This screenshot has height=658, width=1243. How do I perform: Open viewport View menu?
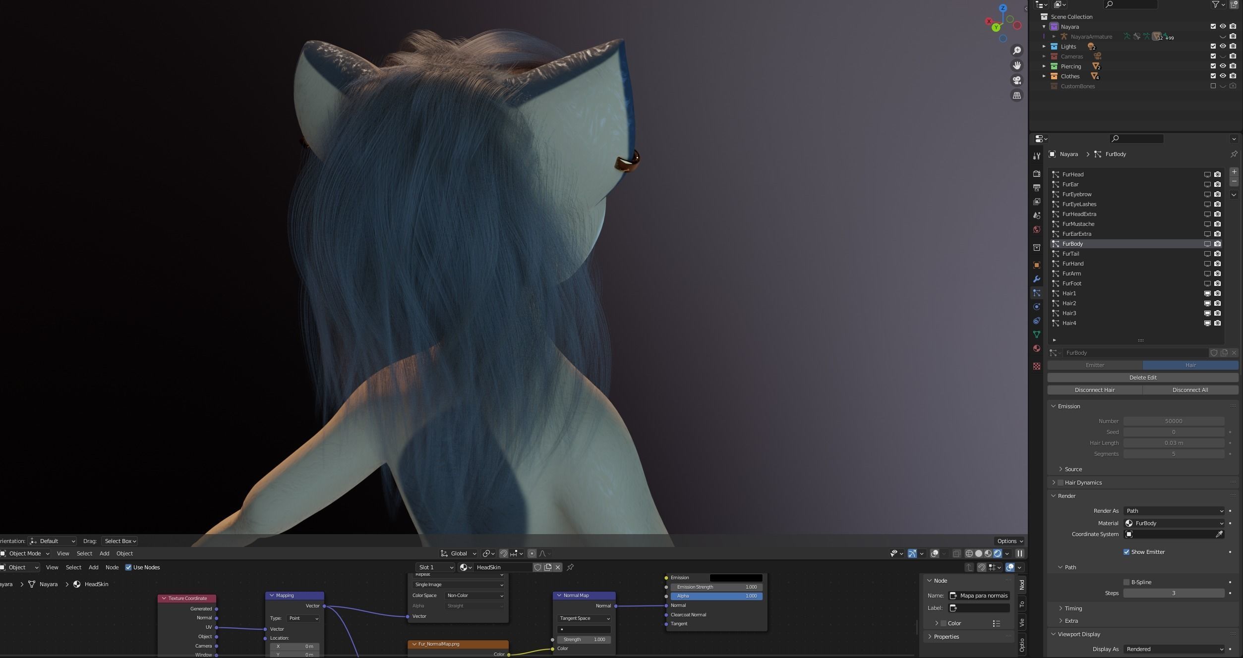click(63, 553)
